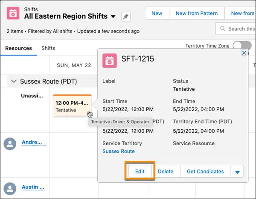This screenshot has height=199, width=256.
Task: Click the SFT-1215 shift record icon
Action: click(110, 60)
